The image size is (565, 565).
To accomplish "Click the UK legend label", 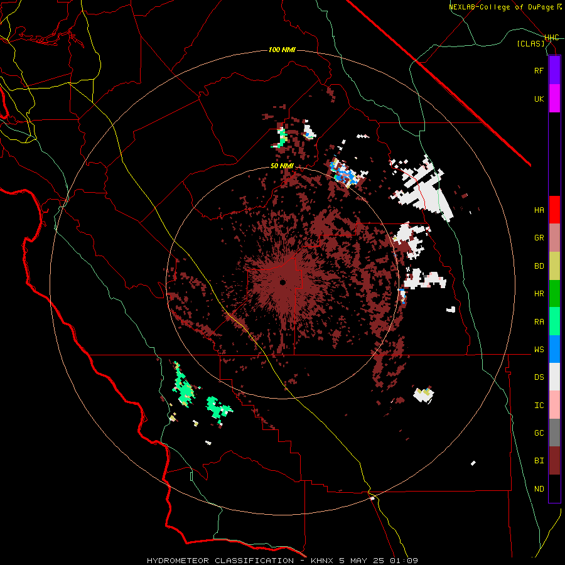I will tap(539, 99).
